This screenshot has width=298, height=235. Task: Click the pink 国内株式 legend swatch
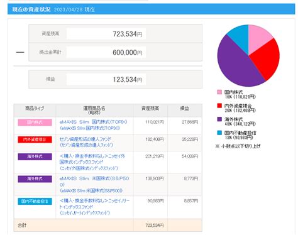219,92
